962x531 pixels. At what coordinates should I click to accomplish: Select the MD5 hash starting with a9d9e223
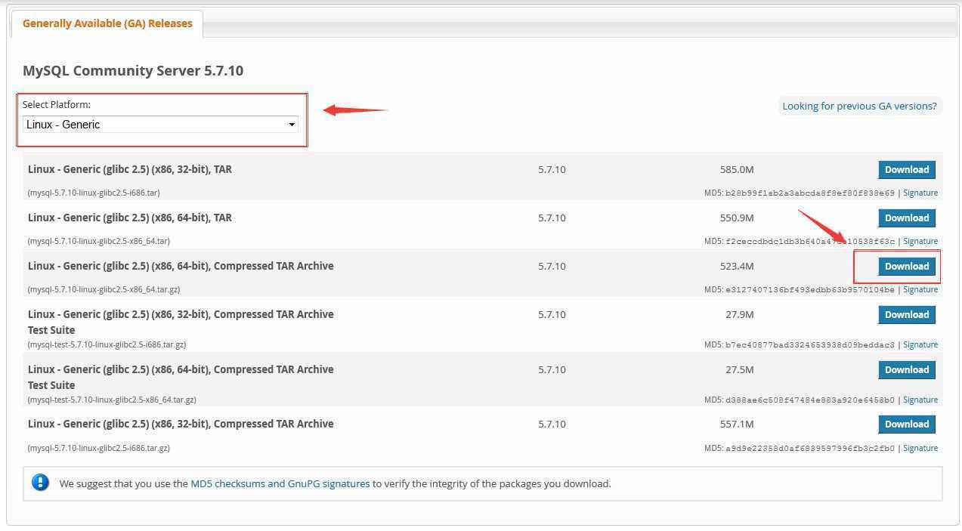click(x=810, y=448)
